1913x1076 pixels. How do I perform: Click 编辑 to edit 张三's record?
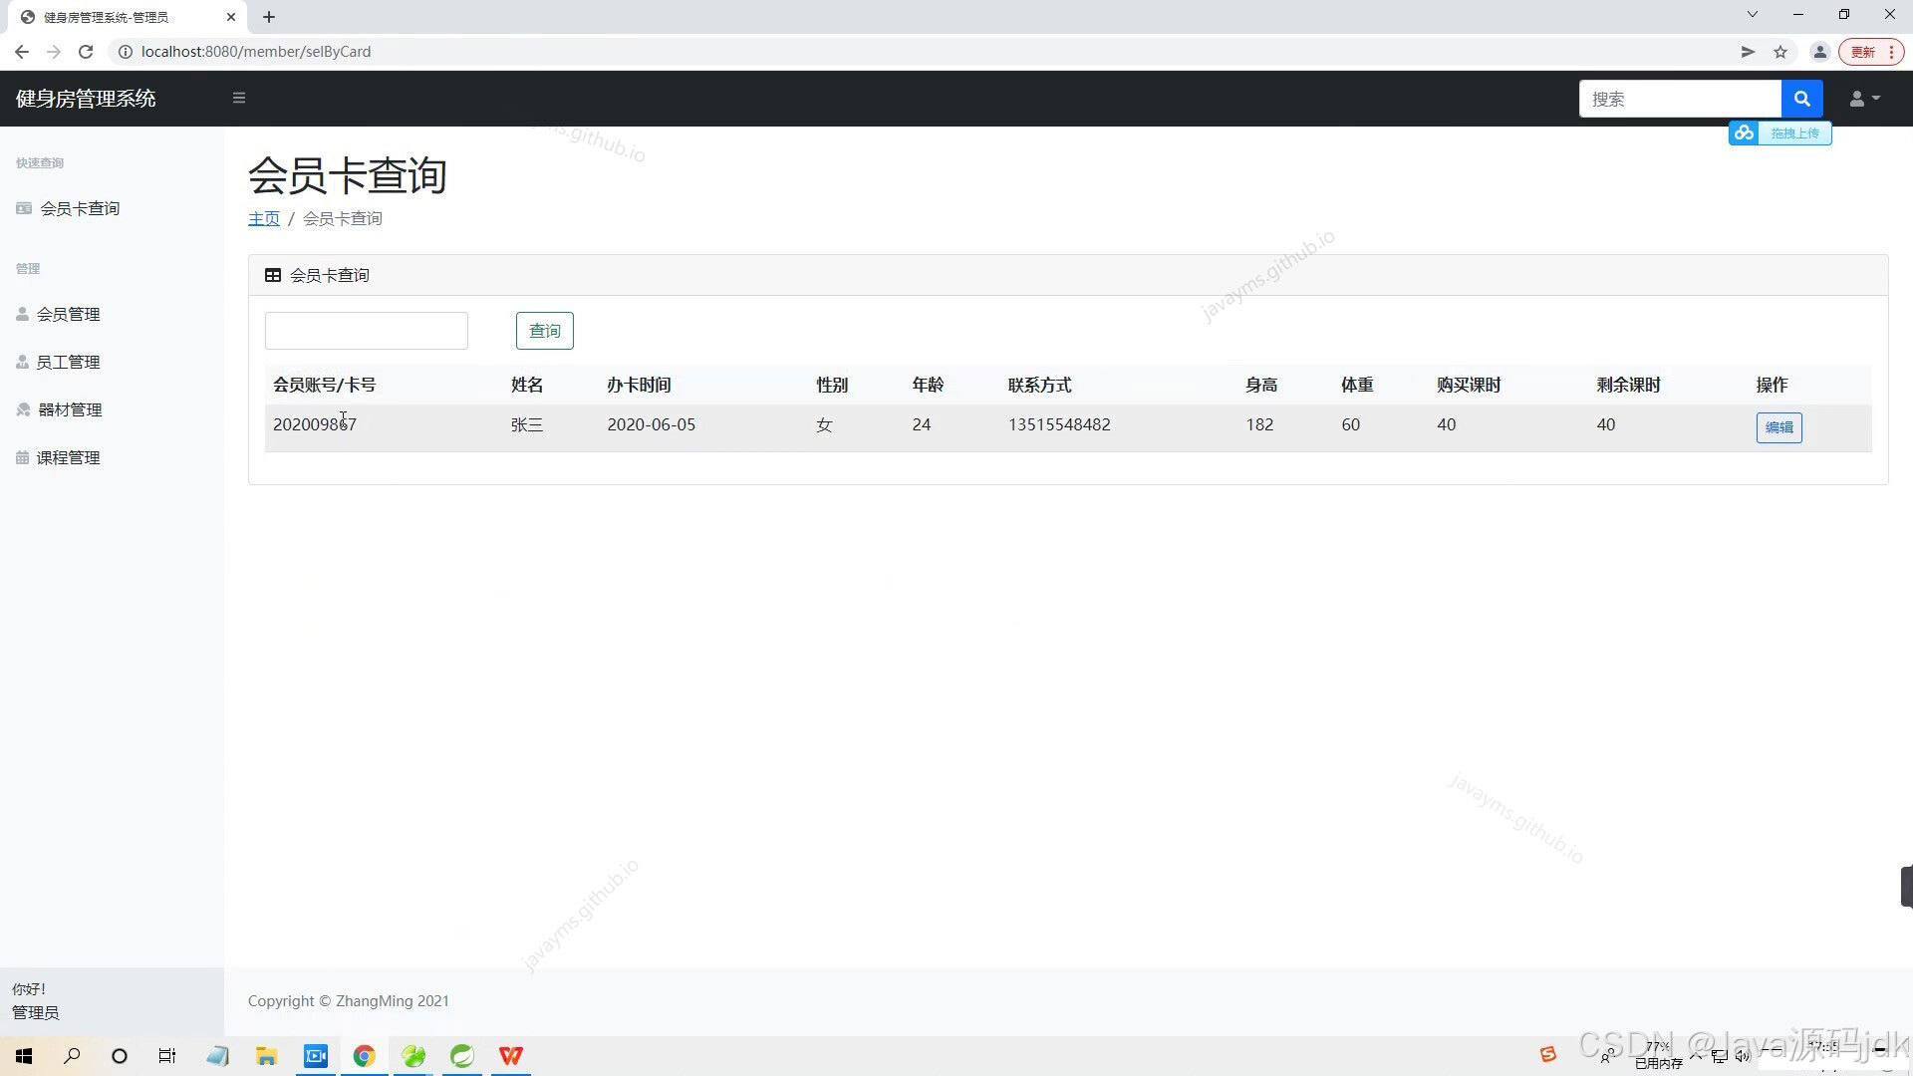[1777, 427]
